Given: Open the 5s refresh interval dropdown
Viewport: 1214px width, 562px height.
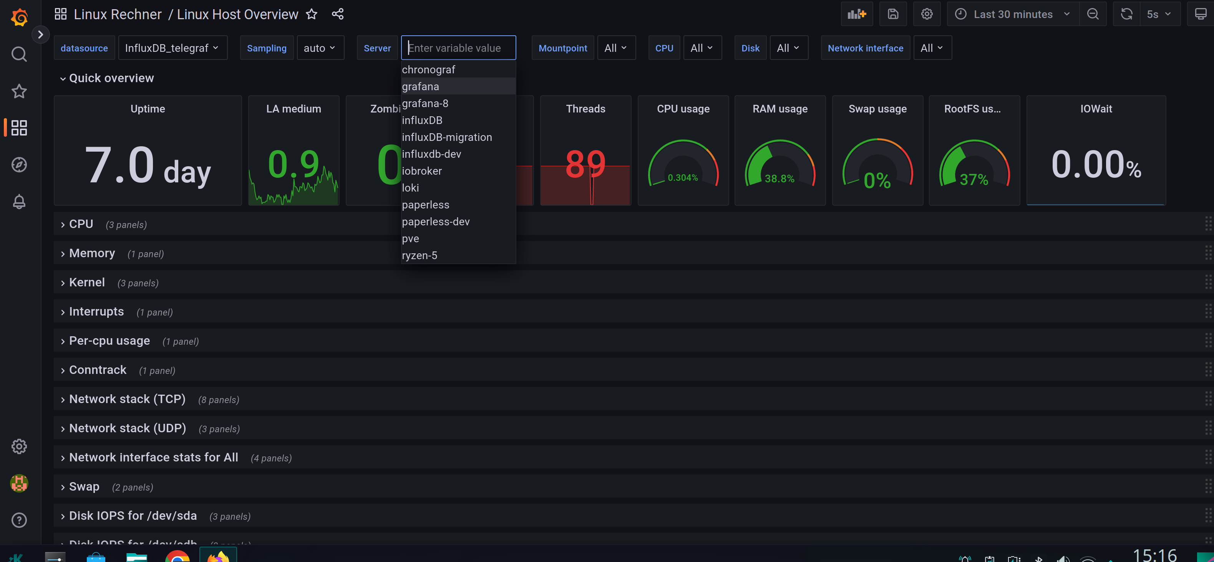Looking at the screenshot, I should [x=1158, y=14].
